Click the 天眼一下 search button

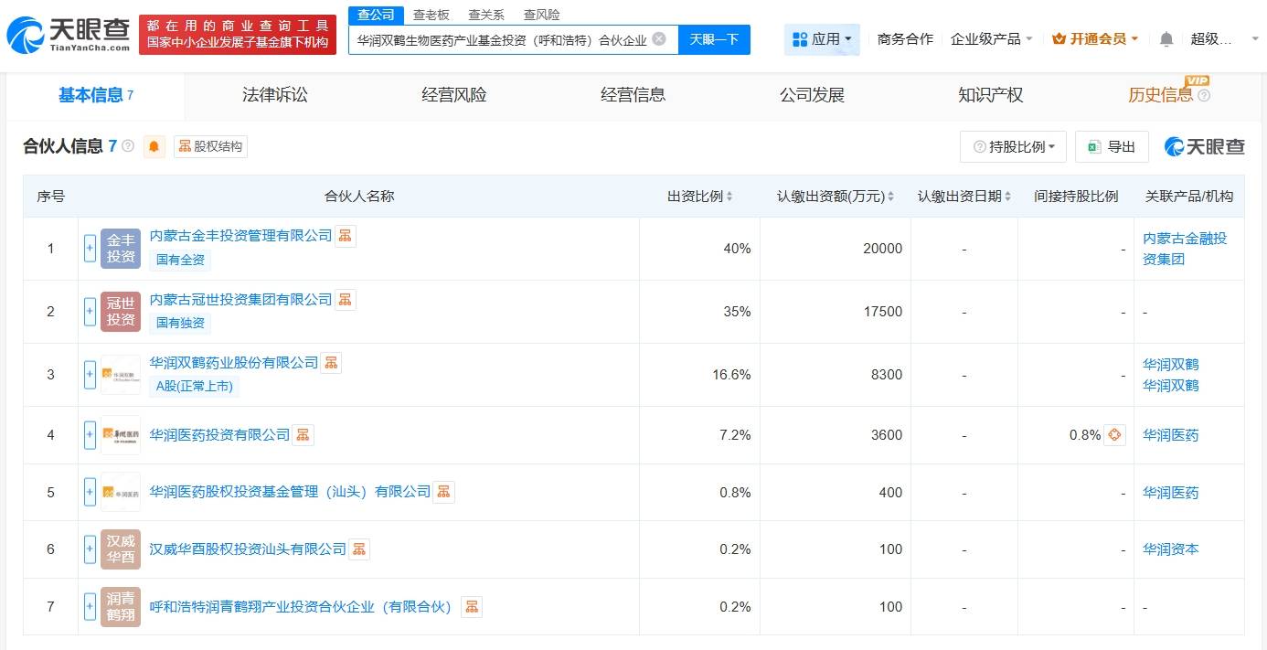(x=714, y=39)
